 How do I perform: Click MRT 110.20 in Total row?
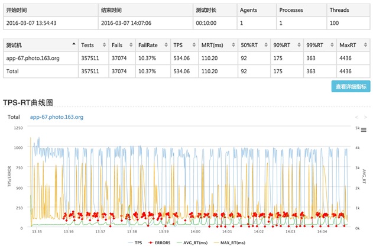click(x=210, y=71)
